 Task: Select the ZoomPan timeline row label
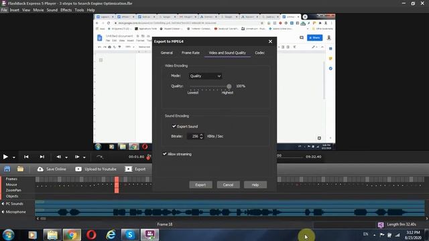coord(13,190)
